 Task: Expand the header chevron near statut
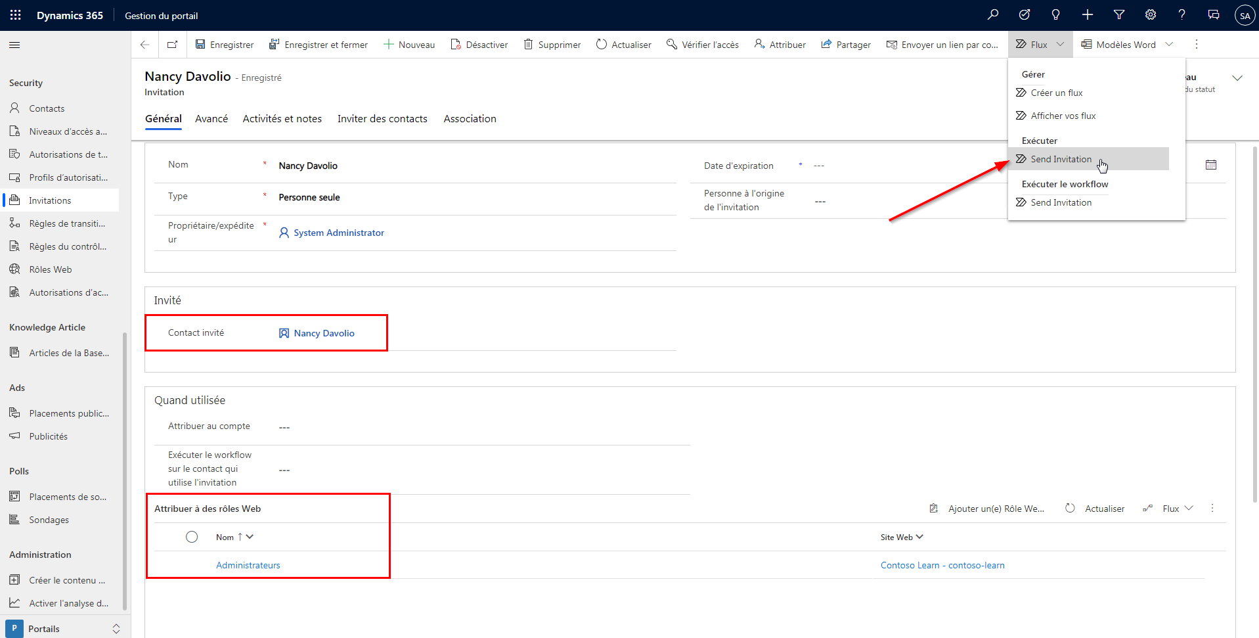1237,78
